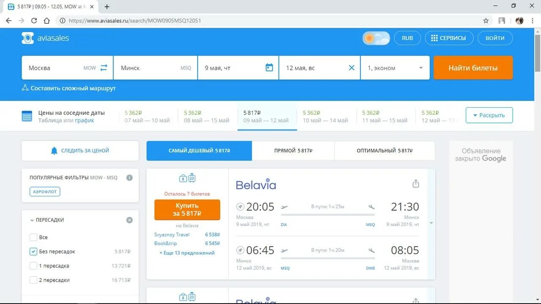The height and width of the screenshot is (304, 541).
Task: Click the site info icon in address bar
Action: pyautogui.click(x=62, y=20)
